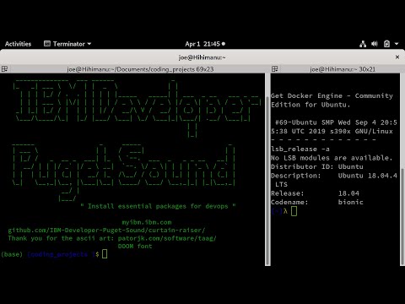Select the joe@Hihimanu 30x21 pane titlebar
Screen dimensions: 405x304
pyautogui.click(x=343, y=69)
